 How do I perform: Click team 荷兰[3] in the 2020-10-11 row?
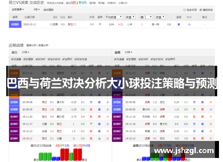[x=72, y=25]
